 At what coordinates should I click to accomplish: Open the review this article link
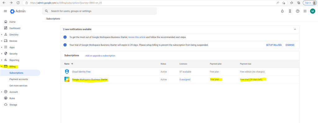tap(137, 37)
